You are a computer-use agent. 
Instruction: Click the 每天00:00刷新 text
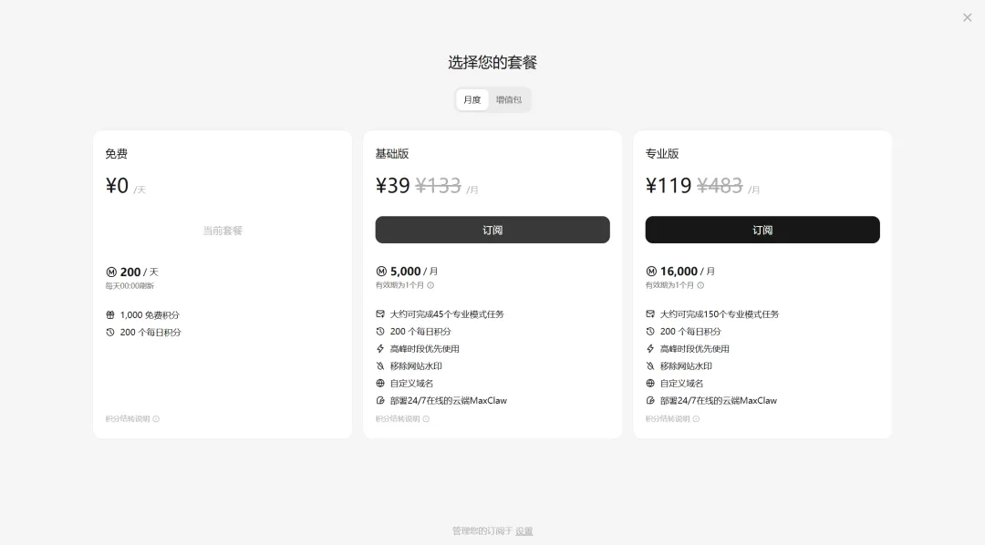pyautogui.click(x=130, y=286)
